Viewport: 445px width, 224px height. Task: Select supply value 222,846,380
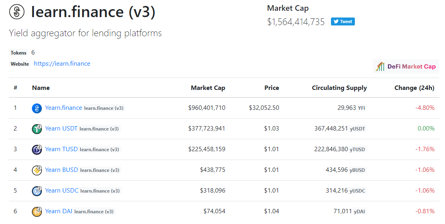[331, 149]
